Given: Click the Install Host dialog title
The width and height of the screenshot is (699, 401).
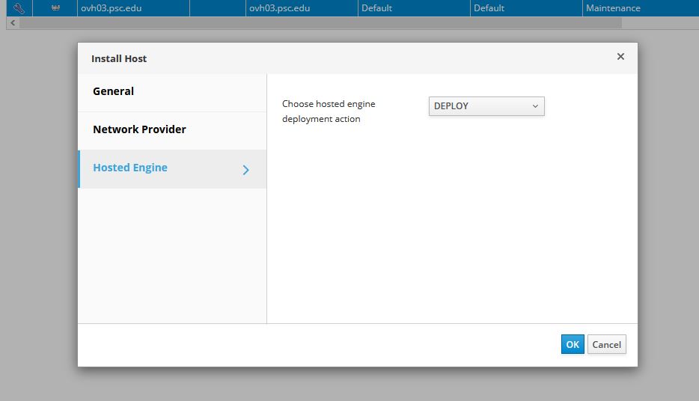Looking at the screenshot, I should tap(119, 58).
